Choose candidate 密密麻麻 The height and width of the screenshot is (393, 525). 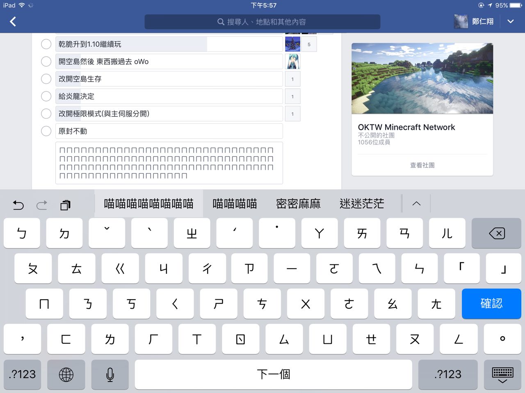click(x=298, y=203)
